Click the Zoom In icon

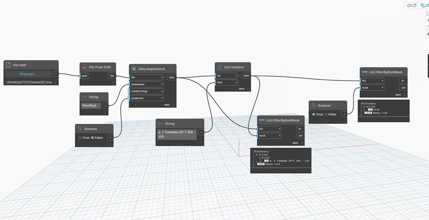pos(427,20)
